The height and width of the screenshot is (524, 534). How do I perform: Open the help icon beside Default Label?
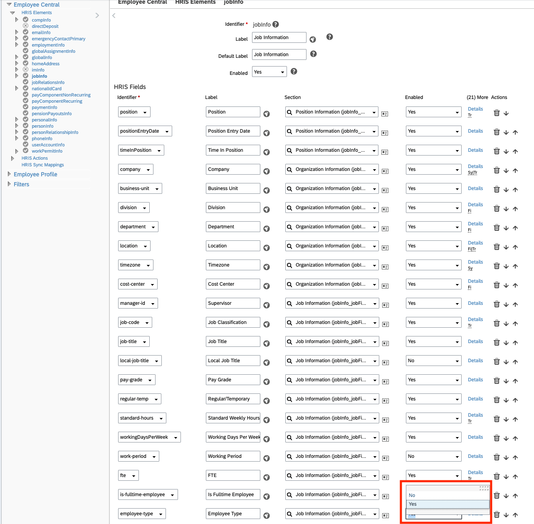tap(313, 54)
